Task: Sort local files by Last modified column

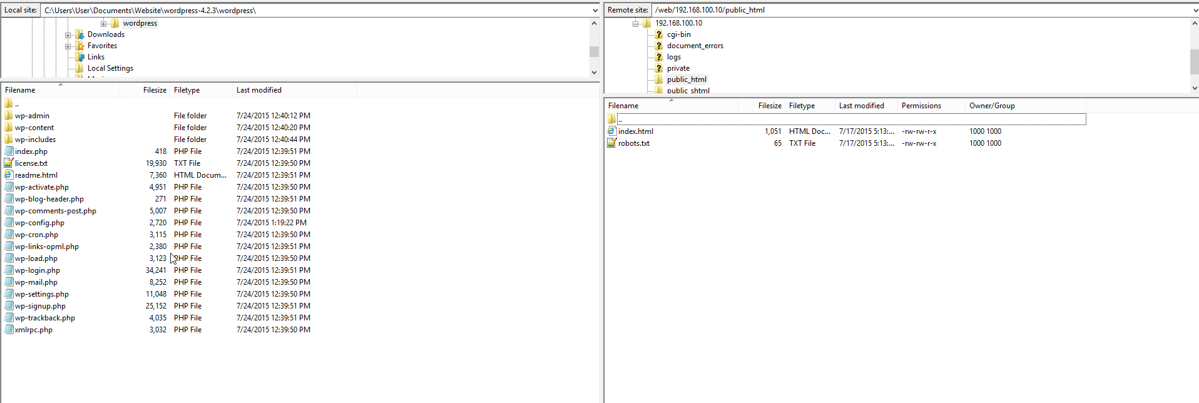Action: (x=295, y=90)
